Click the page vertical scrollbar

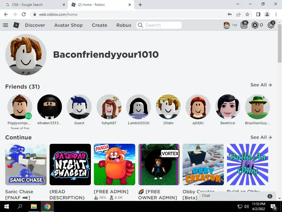tap(280, 43)
